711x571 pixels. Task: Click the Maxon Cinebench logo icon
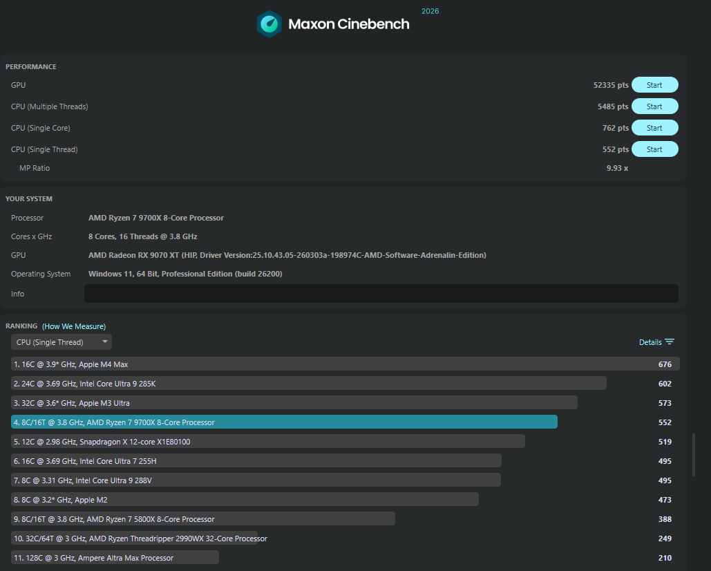(269, 24)
